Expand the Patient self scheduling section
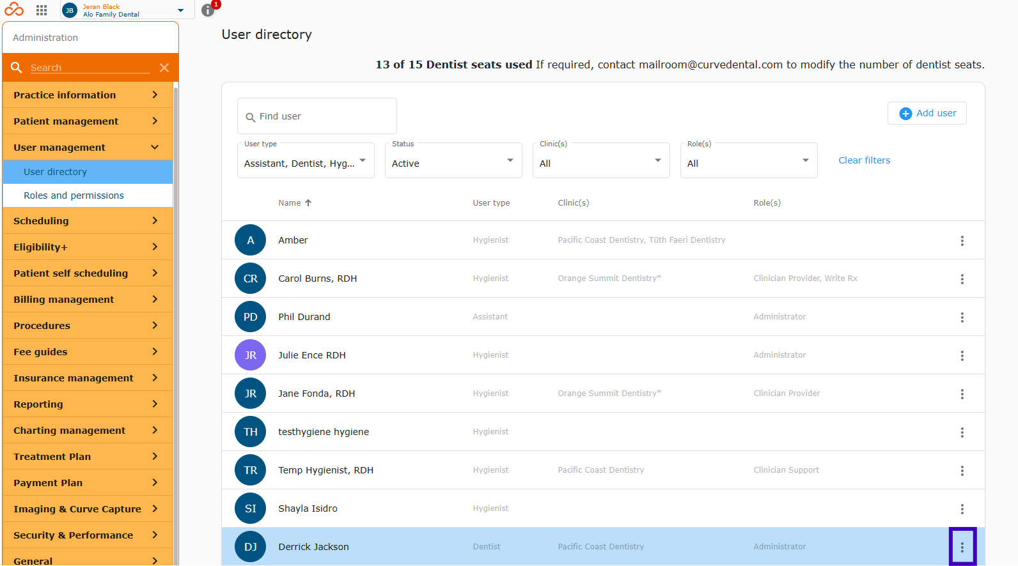This screenshot has width=1018, height=566. tap(88, 273)
